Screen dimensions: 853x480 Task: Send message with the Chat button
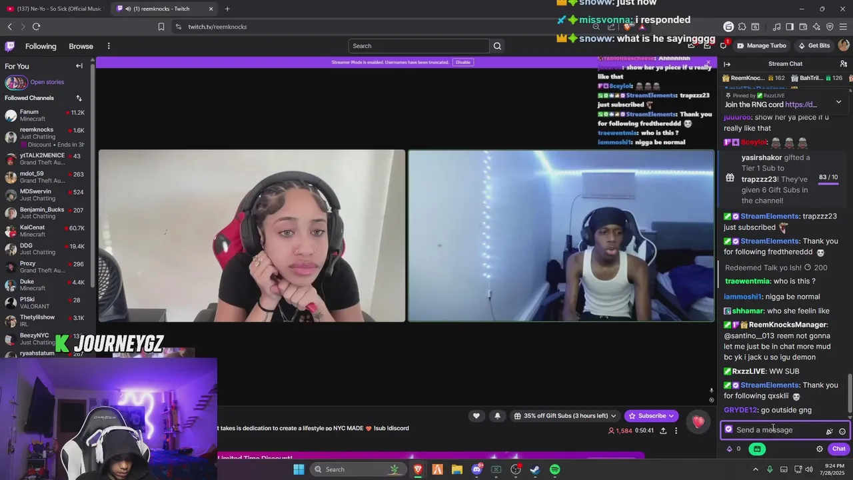click(x=838, y=449)
